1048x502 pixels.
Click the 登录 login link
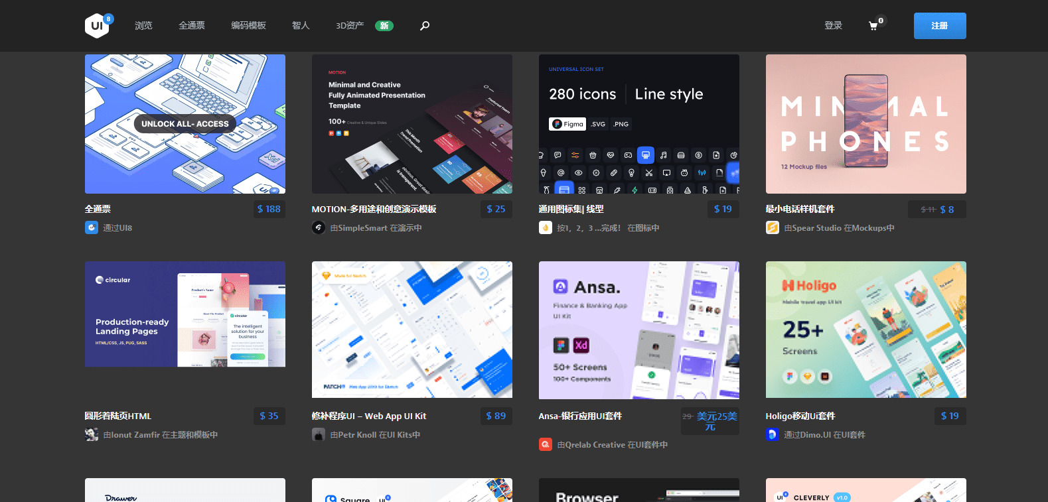pyautogui.click(x=833, y=26)
